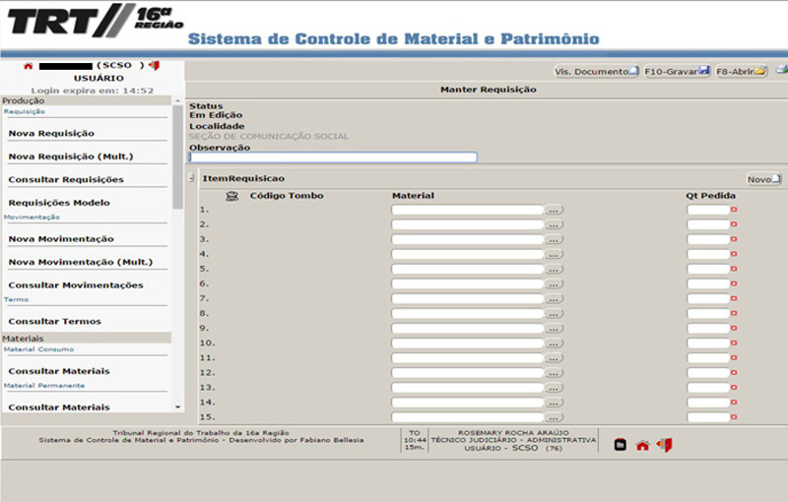This screenshot has height=502, width=788.
Task: Remove item row 12 with red icon
Action: [x=734, y=372]
